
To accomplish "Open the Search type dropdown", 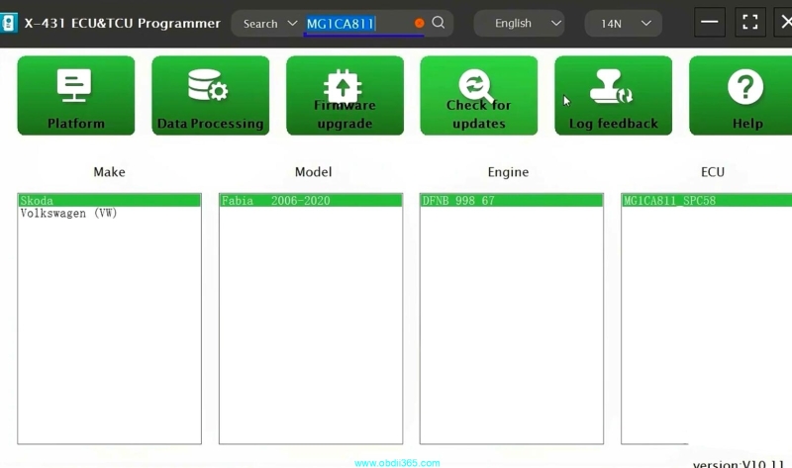I will pos(269,24).
